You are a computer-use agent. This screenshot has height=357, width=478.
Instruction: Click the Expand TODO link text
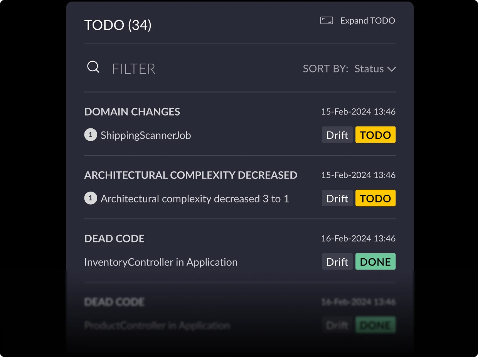tap(368, 20)
